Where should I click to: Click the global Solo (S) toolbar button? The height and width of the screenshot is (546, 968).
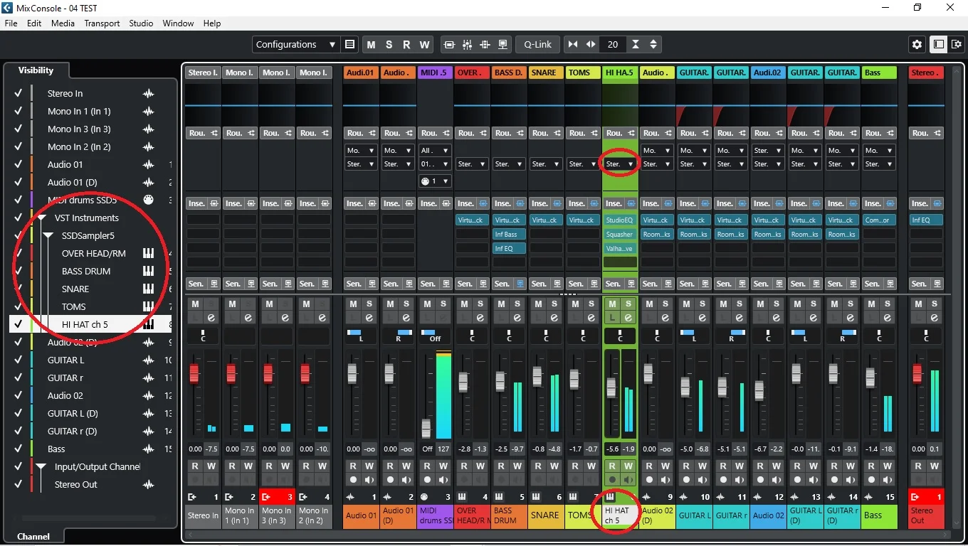389,45
